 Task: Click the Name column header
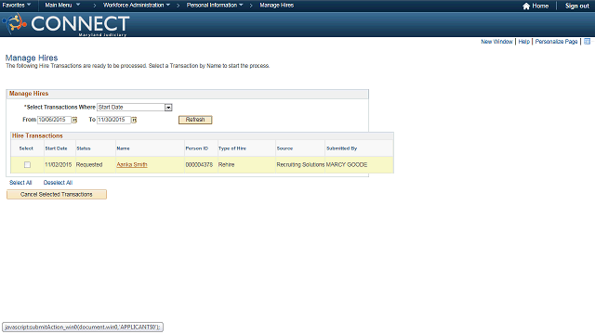coord(123,148)
